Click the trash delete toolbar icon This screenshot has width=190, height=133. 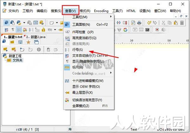[182, 23]
